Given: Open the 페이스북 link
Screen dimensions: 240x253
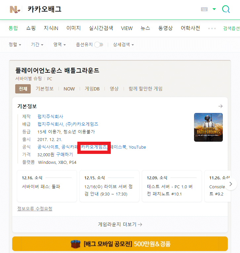Looking at the screenshot, I should point(118,147).
